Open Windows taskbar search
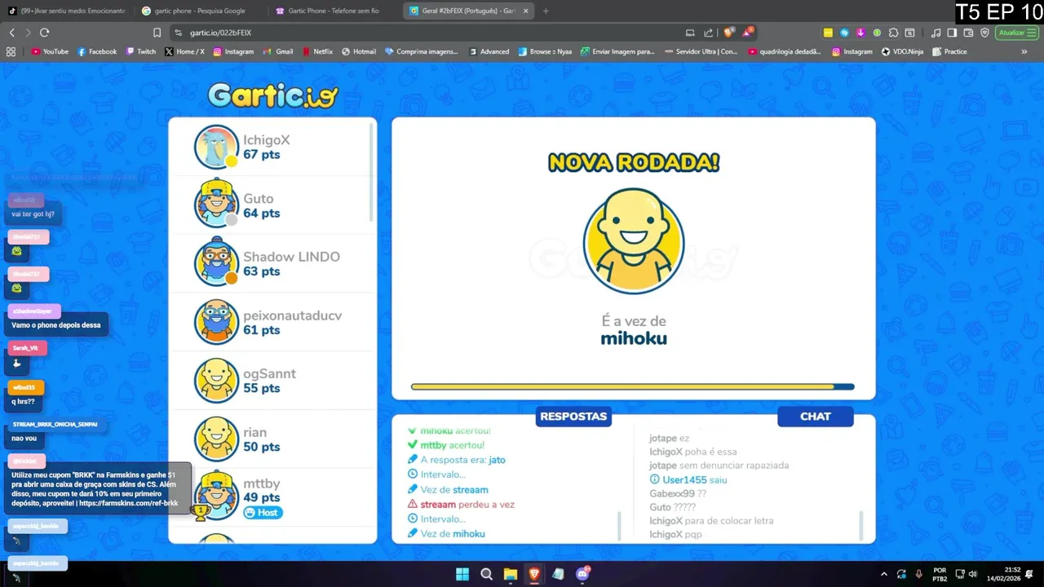 486,574
